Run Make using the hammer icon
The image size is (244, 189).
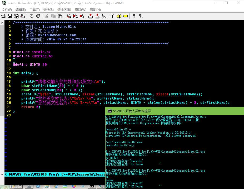click(112, 16)
